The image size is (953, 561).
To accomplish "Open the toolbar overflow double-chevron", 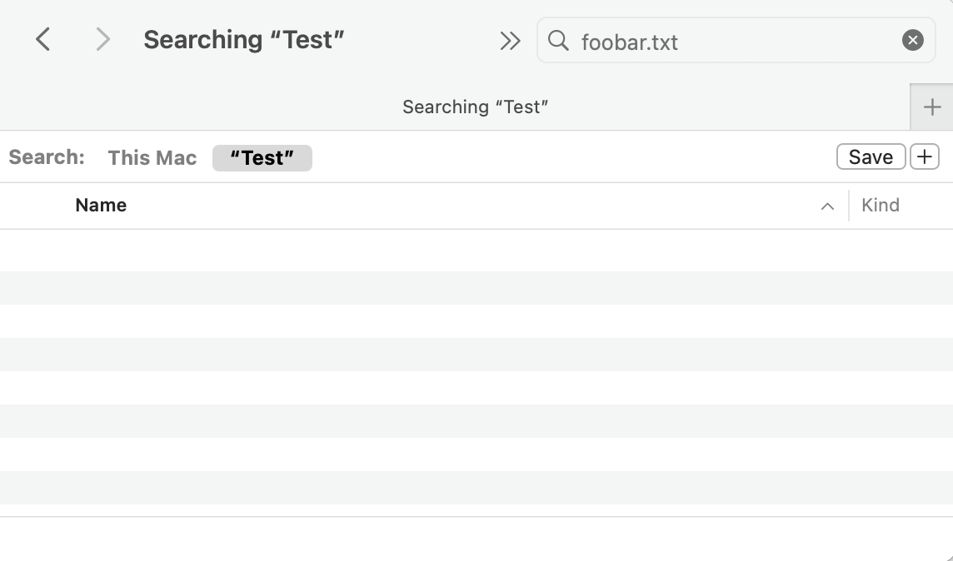I will [509, 39].
